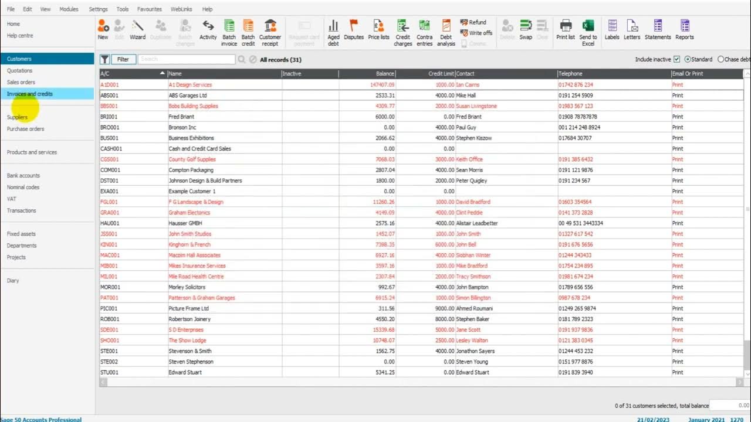Viewport: 751px width, 422px height.
Task: Open Bank accounts in sidebar
Action: [x=23, y=176]
